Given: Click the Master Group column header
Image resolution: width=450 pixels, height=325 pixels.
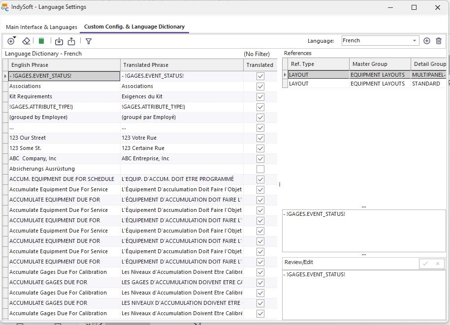Looking at the screenshot, I should (x=380, y=64).
